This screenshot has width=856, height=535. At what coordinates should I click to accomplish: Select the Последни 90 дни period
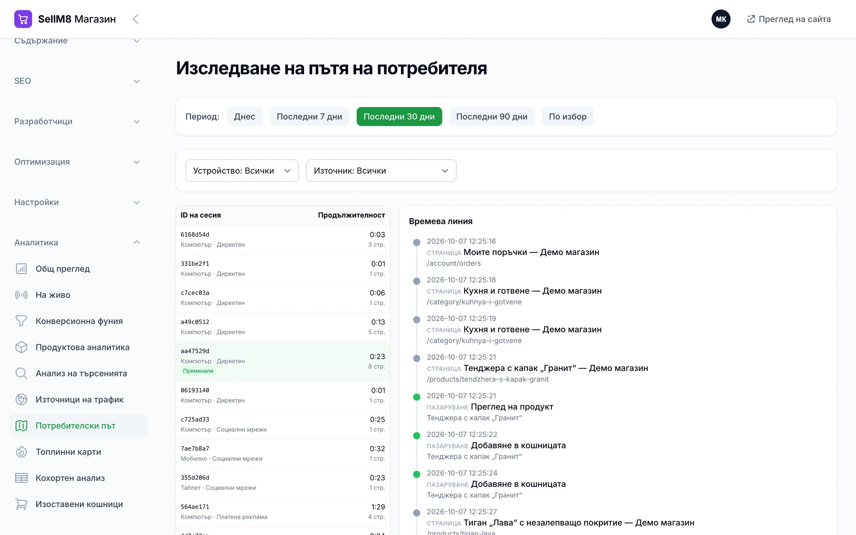pos(492,117)
